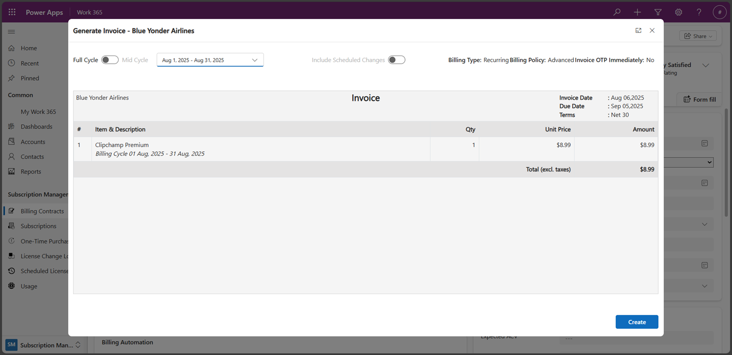
Task: Click the Blue Yonder Airlines invoice name
Action: point(102,98)
